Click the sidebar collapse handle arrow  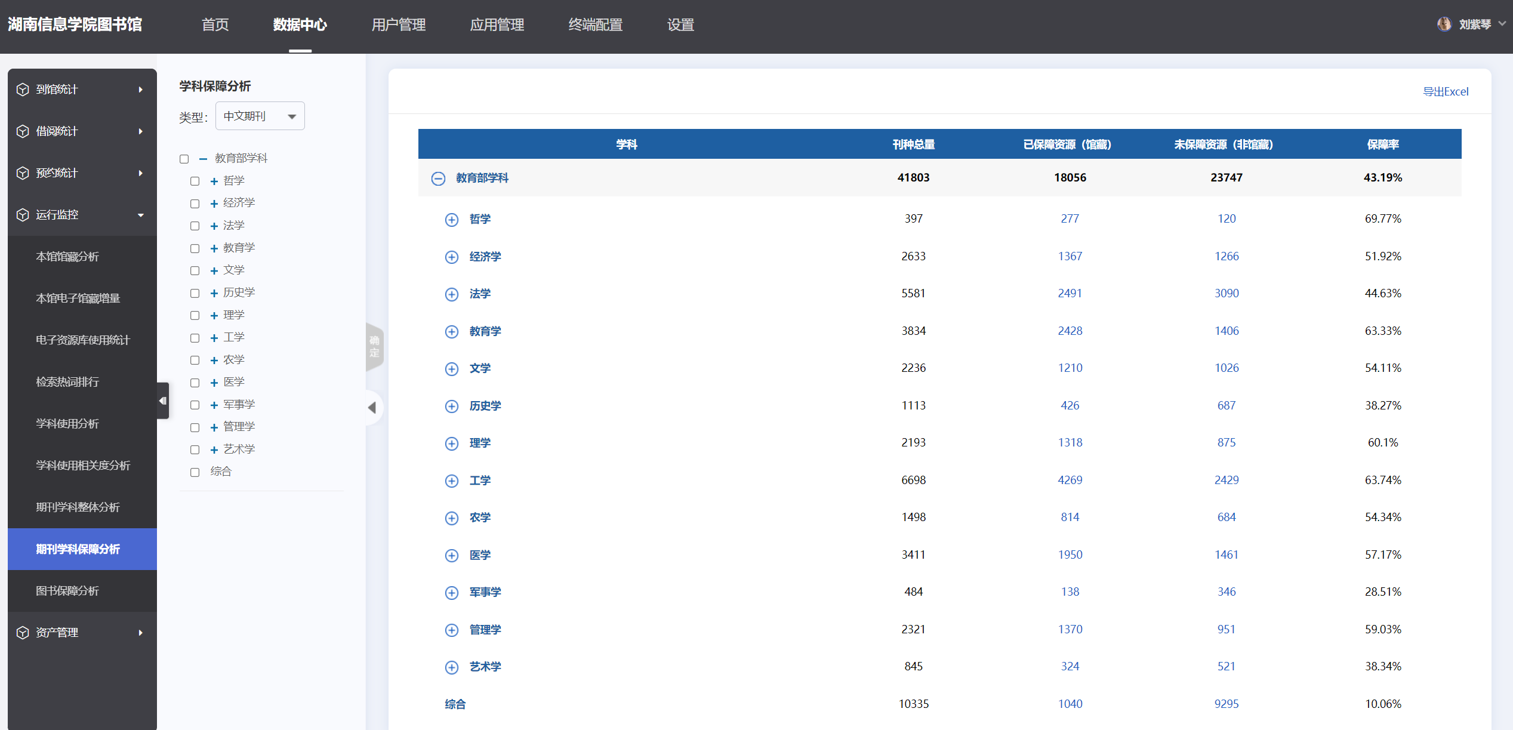(162, 401)
